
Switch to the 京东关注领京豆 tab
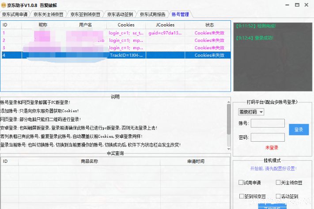pos(48,15)
